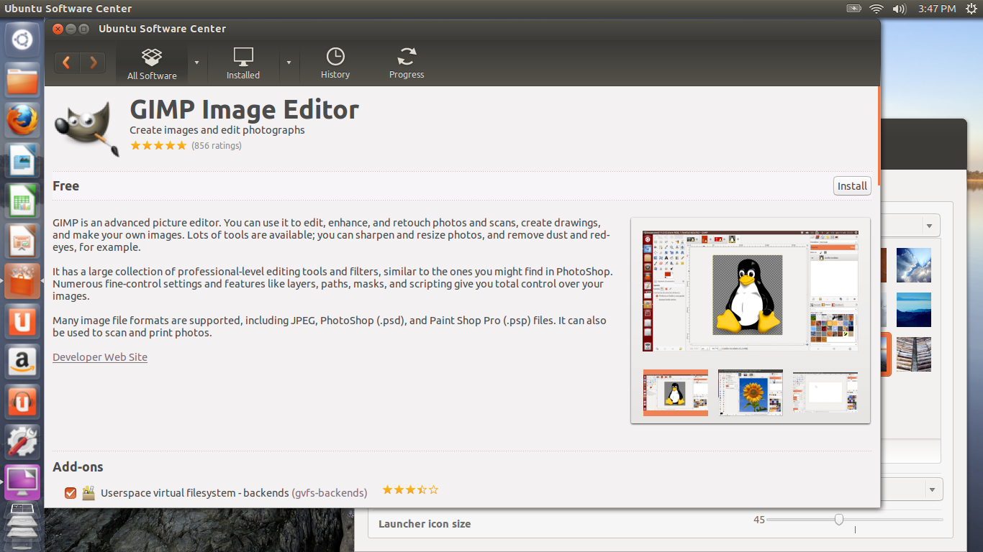Viewport: 983px width, 552px height.
Task: Open the All Software section
Action: (x=152, y=64)
